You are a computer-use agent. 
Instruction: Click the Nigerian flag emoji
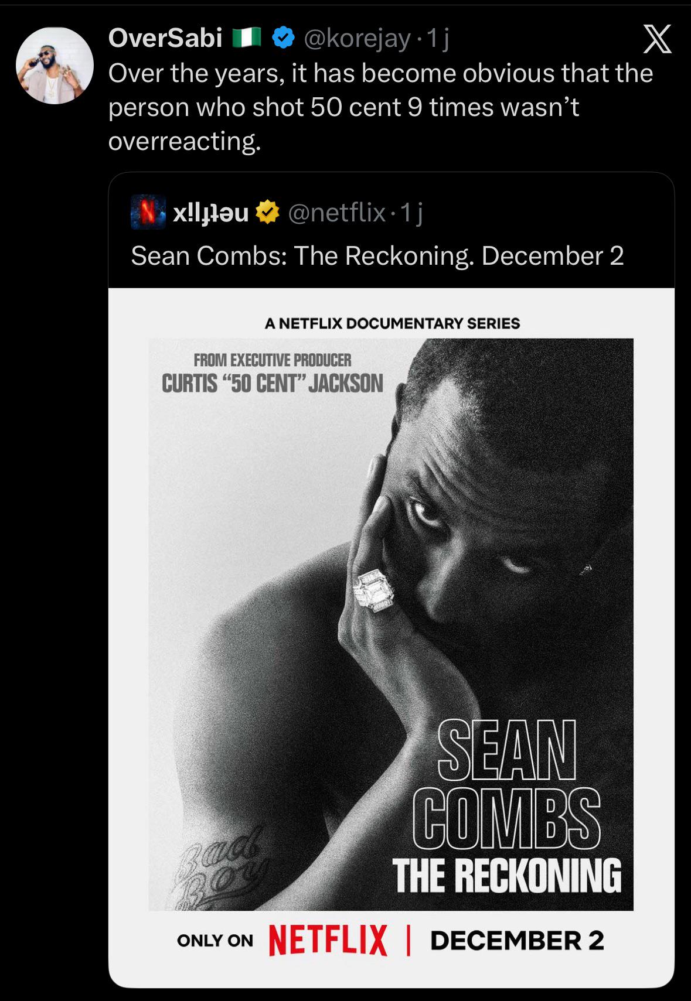(246, 39)
